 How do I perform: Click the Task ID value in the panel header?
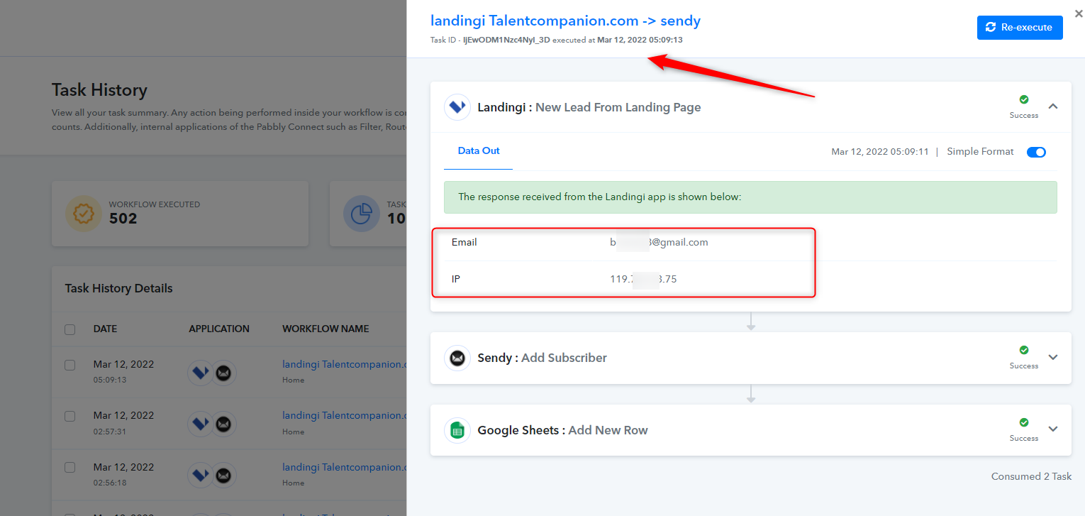[506, 40]
